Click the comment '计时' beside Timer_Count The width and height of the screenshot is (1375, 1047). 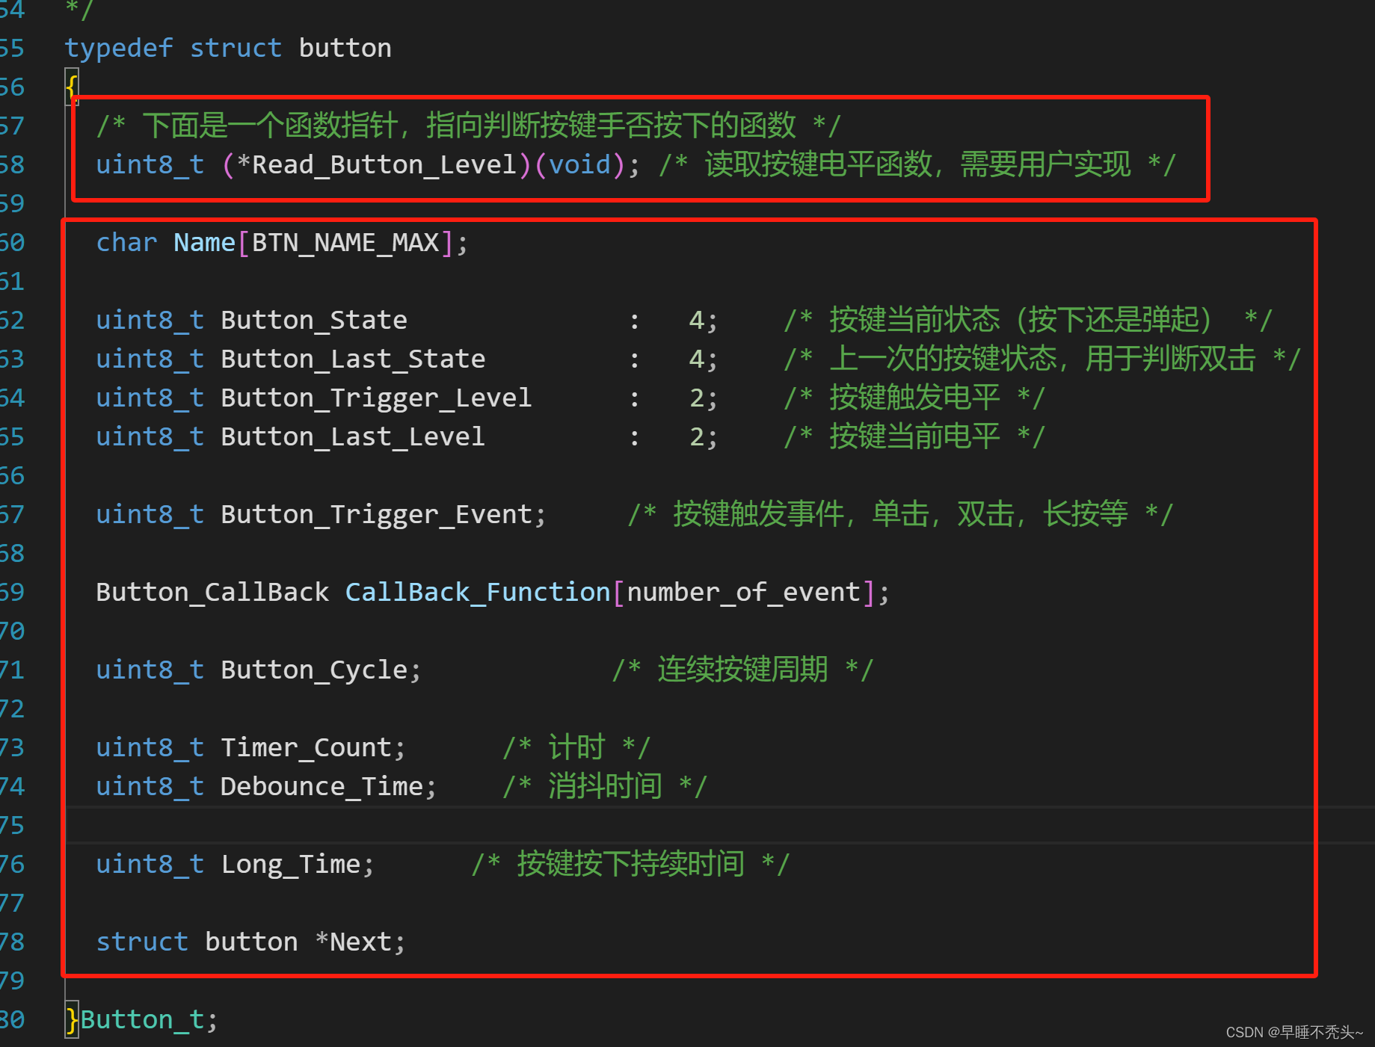click(x=576, y=747)
